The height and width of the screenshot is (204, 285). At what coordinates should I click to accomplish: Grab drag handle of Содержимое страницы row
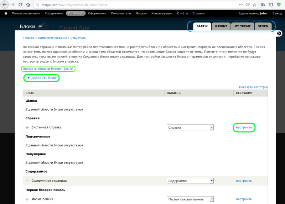(x=27, y=181)
